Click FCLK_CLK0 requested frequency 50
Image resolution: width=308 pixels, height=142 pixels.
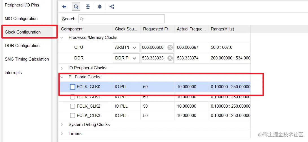(x=145, y=87)
